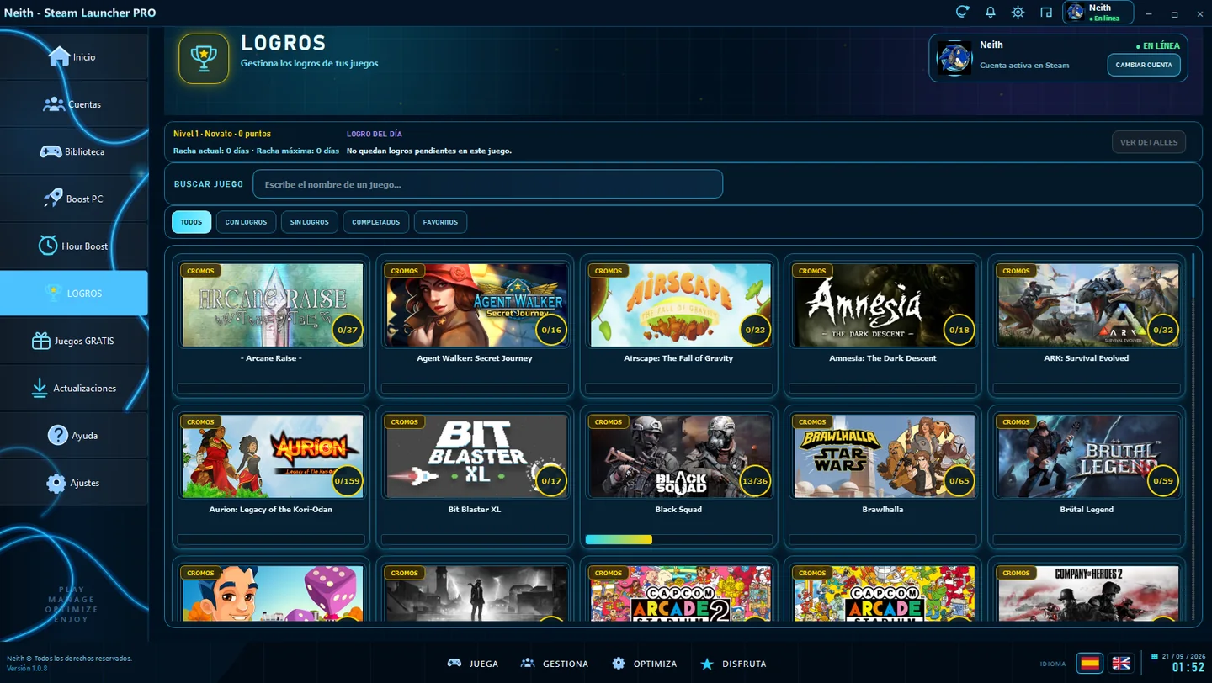Open the Bit Blaster XL thumbnail
This screenshot has height=683, width=1212.
[476, 456]
